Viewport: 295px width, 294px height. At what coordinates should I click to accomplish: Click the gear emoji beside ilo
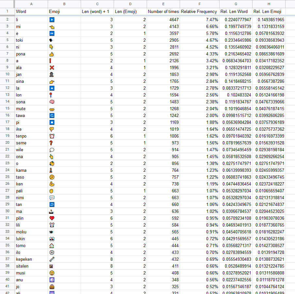pyautogui.click(x=52, y=252)
